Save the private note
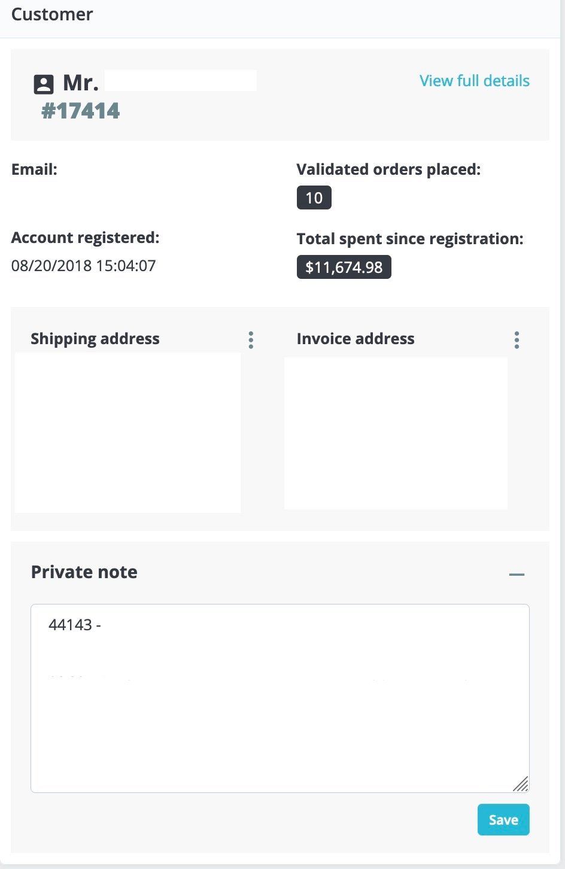Image resolution: width=565 pixels, height=869 pixels. pos(503,819)
